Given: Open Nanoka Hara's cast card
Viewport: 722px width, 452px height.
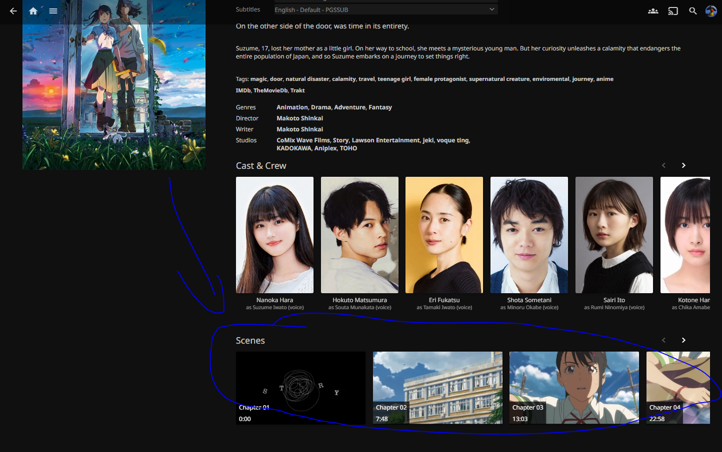Looking at the screenshot, I should pyautogui.click(x=274, y=235).
